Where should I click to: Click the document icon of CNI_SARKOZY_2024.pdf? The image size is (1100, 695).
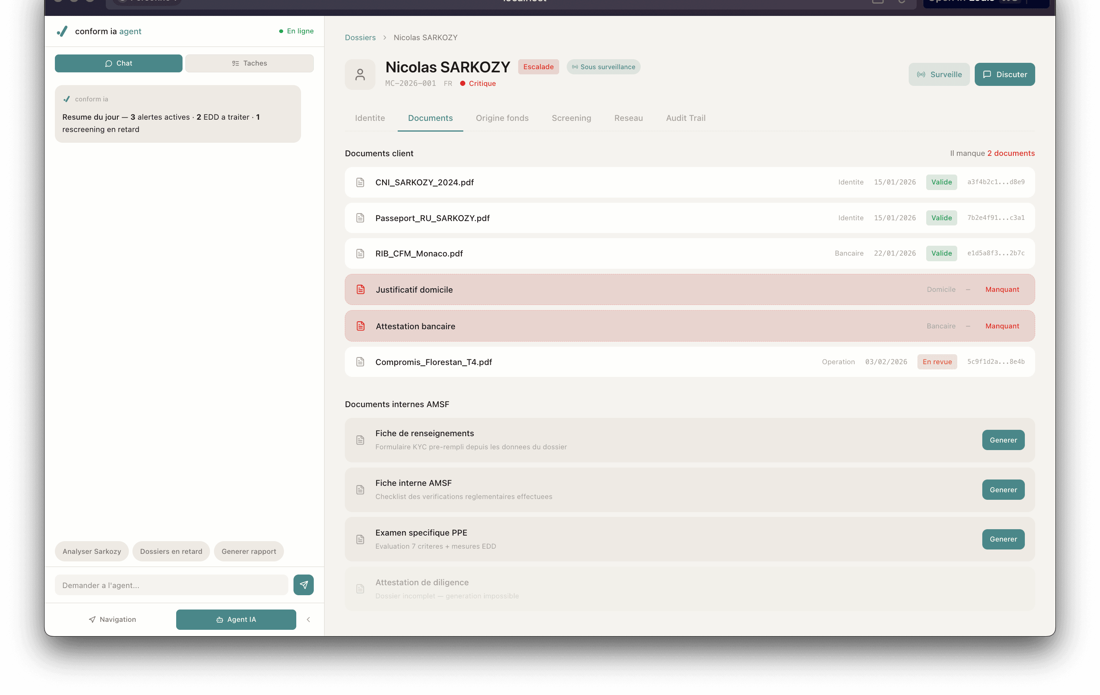(x=360, y=182)
